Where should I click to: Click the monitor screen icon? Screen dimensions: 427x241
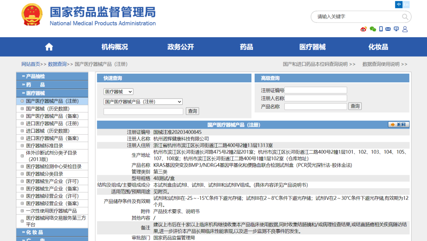coord(396,29)
